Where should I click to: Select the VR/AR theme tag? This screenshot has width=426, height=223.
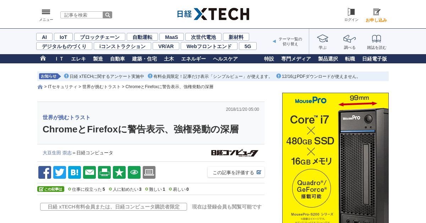pyautogui.click(x=166, y=46)
